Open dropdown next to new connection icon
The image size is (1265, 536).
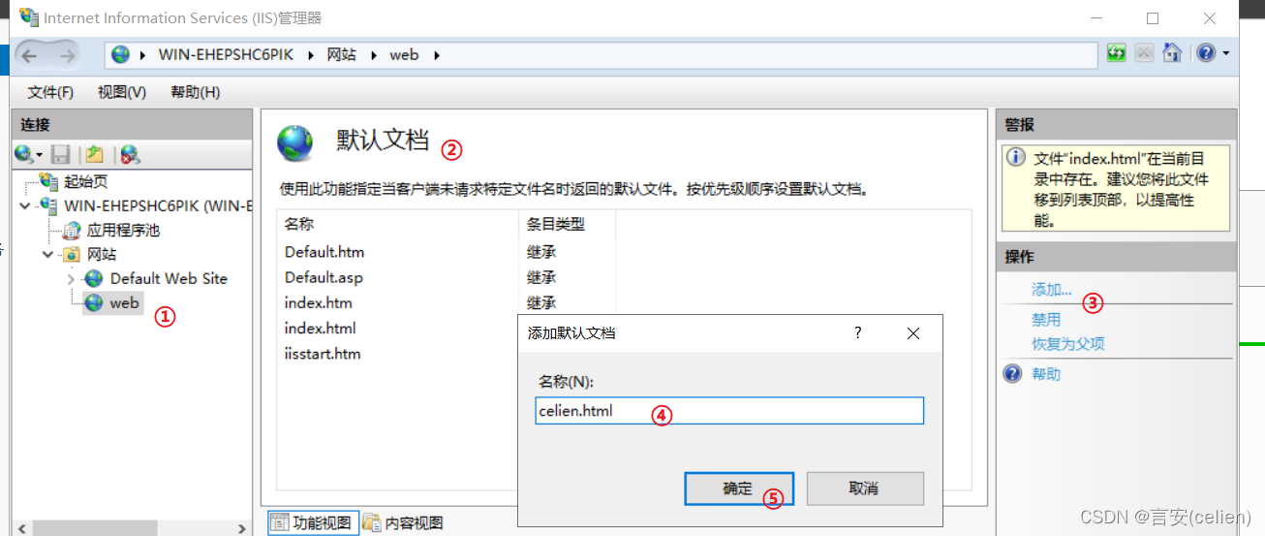[40, 155]
